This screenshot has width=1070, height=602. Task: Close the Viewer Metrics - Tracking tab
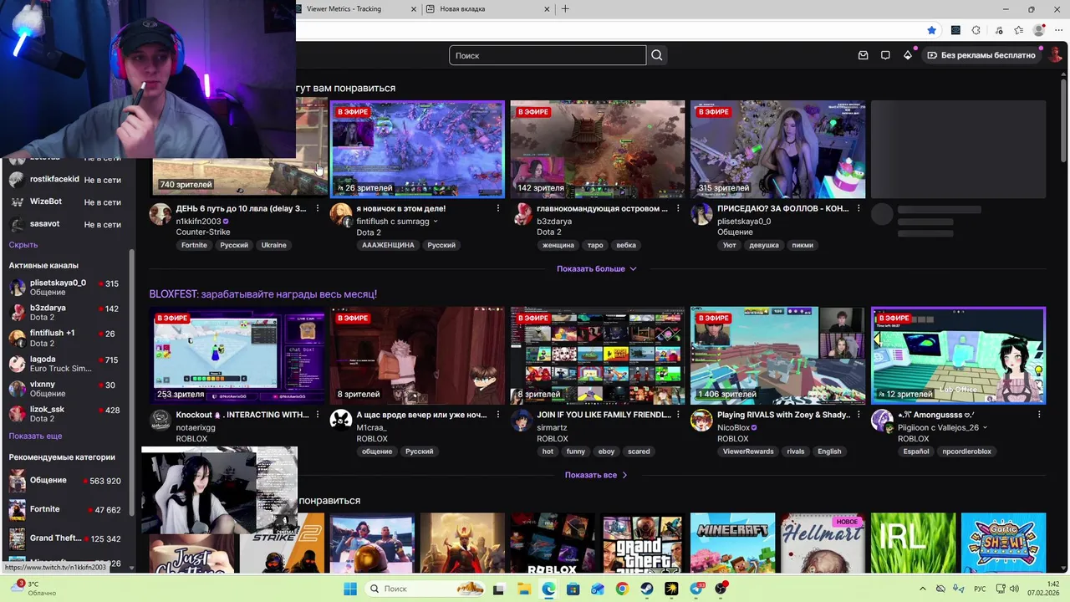click(x=414, y=9)
